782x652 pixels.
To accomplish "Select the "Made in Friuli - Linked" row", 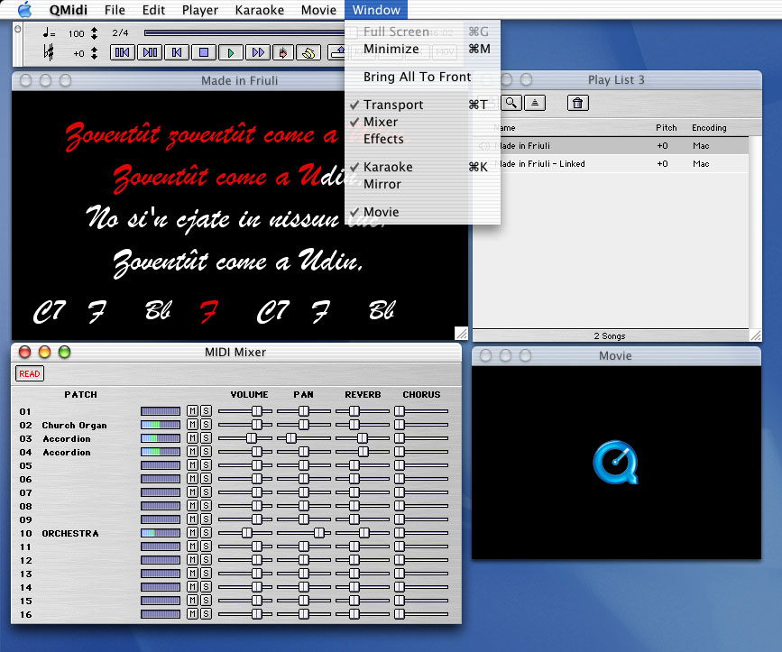I will click(x=611, y=163).
